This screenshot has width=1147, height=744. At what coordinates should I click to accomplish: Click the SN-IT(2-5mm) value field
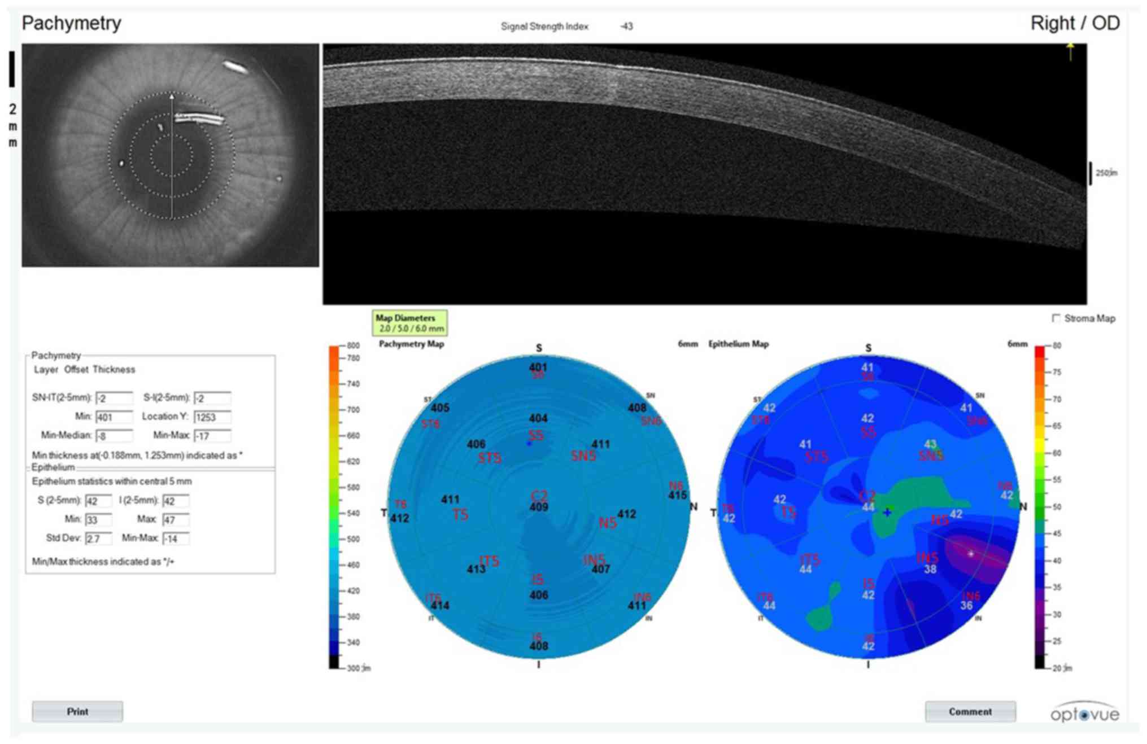coord(114,399)
